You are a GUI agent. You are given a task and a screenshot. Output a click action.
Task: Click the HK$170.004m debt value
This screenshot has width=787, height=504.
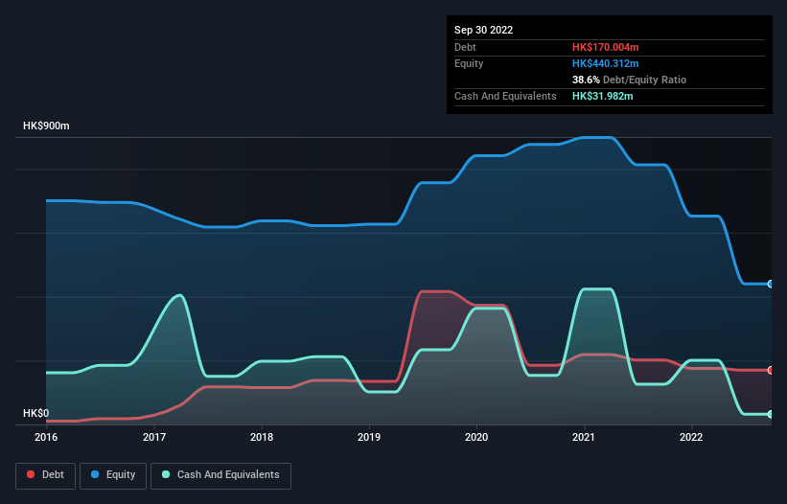605,47
